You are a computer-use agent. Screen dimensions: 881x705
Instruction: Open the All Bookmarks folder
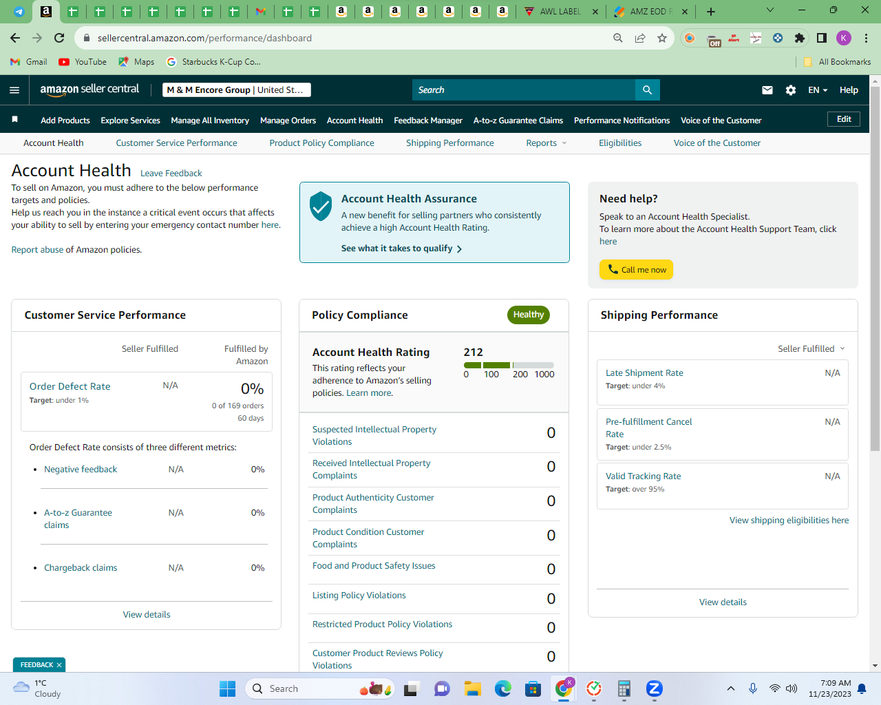tap(837, 62)
